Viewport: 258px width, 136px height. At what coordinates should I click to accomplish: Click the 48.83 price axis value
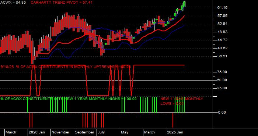tap(222, 32)
